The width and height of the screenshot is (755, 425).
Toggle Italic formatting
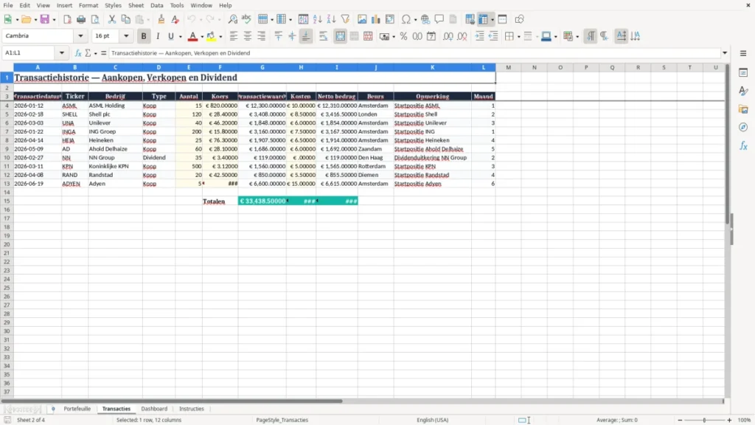158,36
